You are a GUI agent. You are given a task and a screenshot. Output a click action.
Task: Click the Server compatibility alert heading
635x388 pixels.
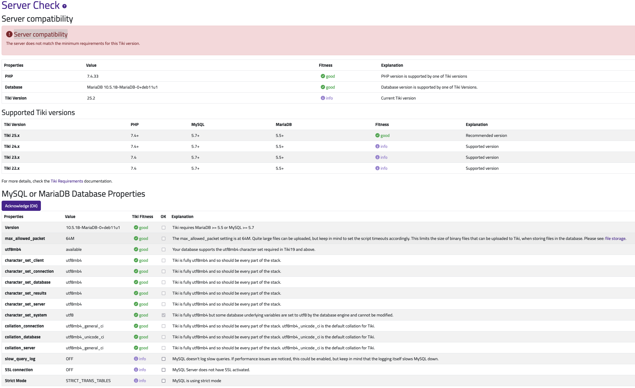(x=41, y=34)
